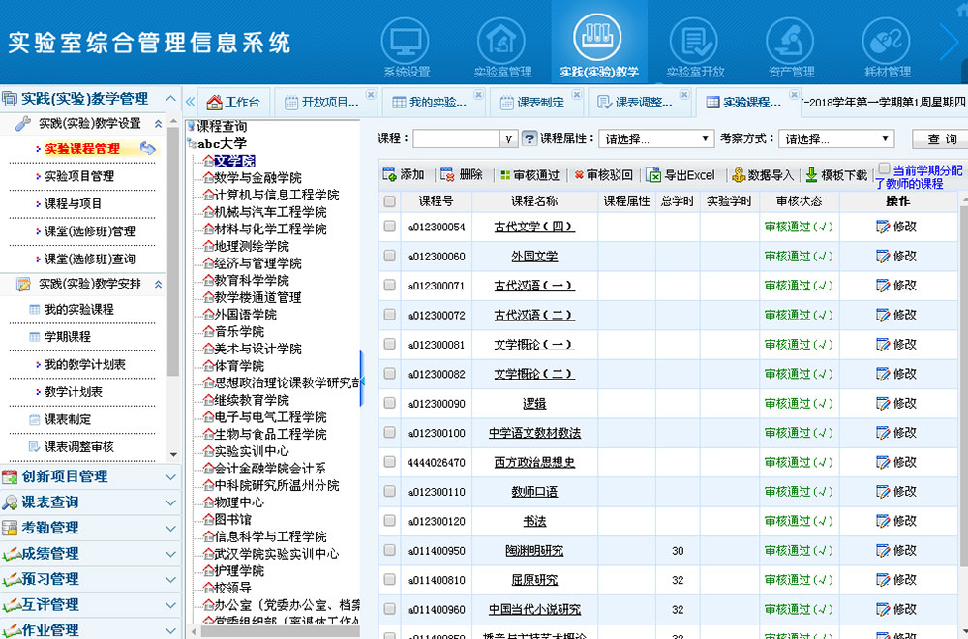Collapse the 实践(实验)教学设置 section
This screenshot has width=968, height=639.
[x=158, y=124]
